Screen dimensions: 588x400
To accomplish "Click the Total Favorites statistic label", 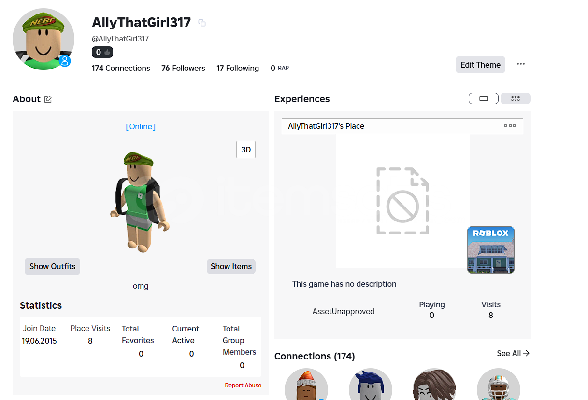I will click(x=138, y=334).
